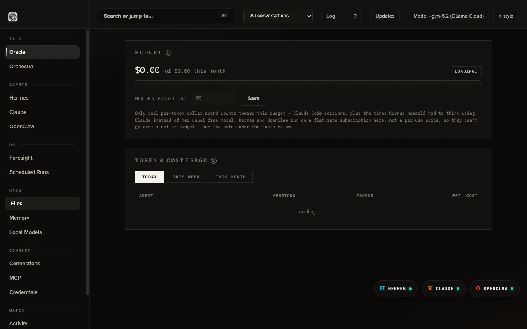Switch to the This Week tab

pos(187,177)
